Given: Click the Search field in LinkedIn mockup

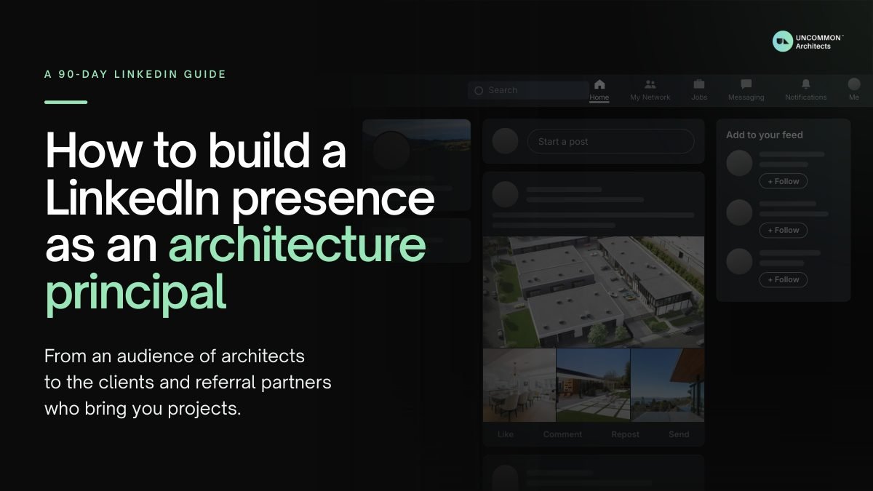Looking at the screenshot, I should 527,90.
